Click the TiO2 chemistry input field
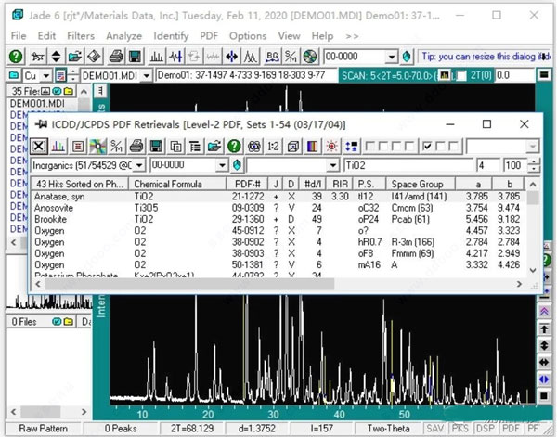This screenshot has height=437, width=557. pyautogui.click(x=408, y=165)
